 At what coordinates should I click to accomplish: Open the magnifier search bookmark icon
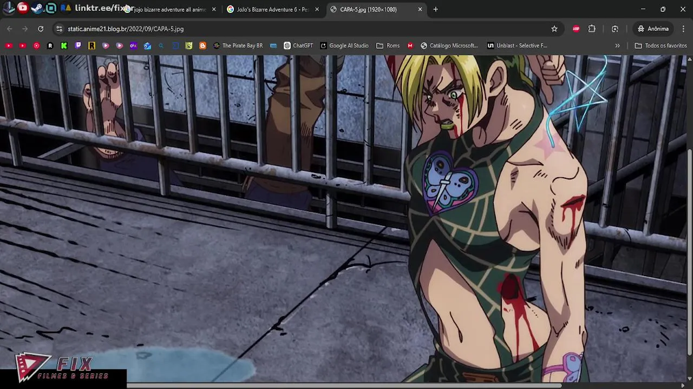click(x=161, y=46)
